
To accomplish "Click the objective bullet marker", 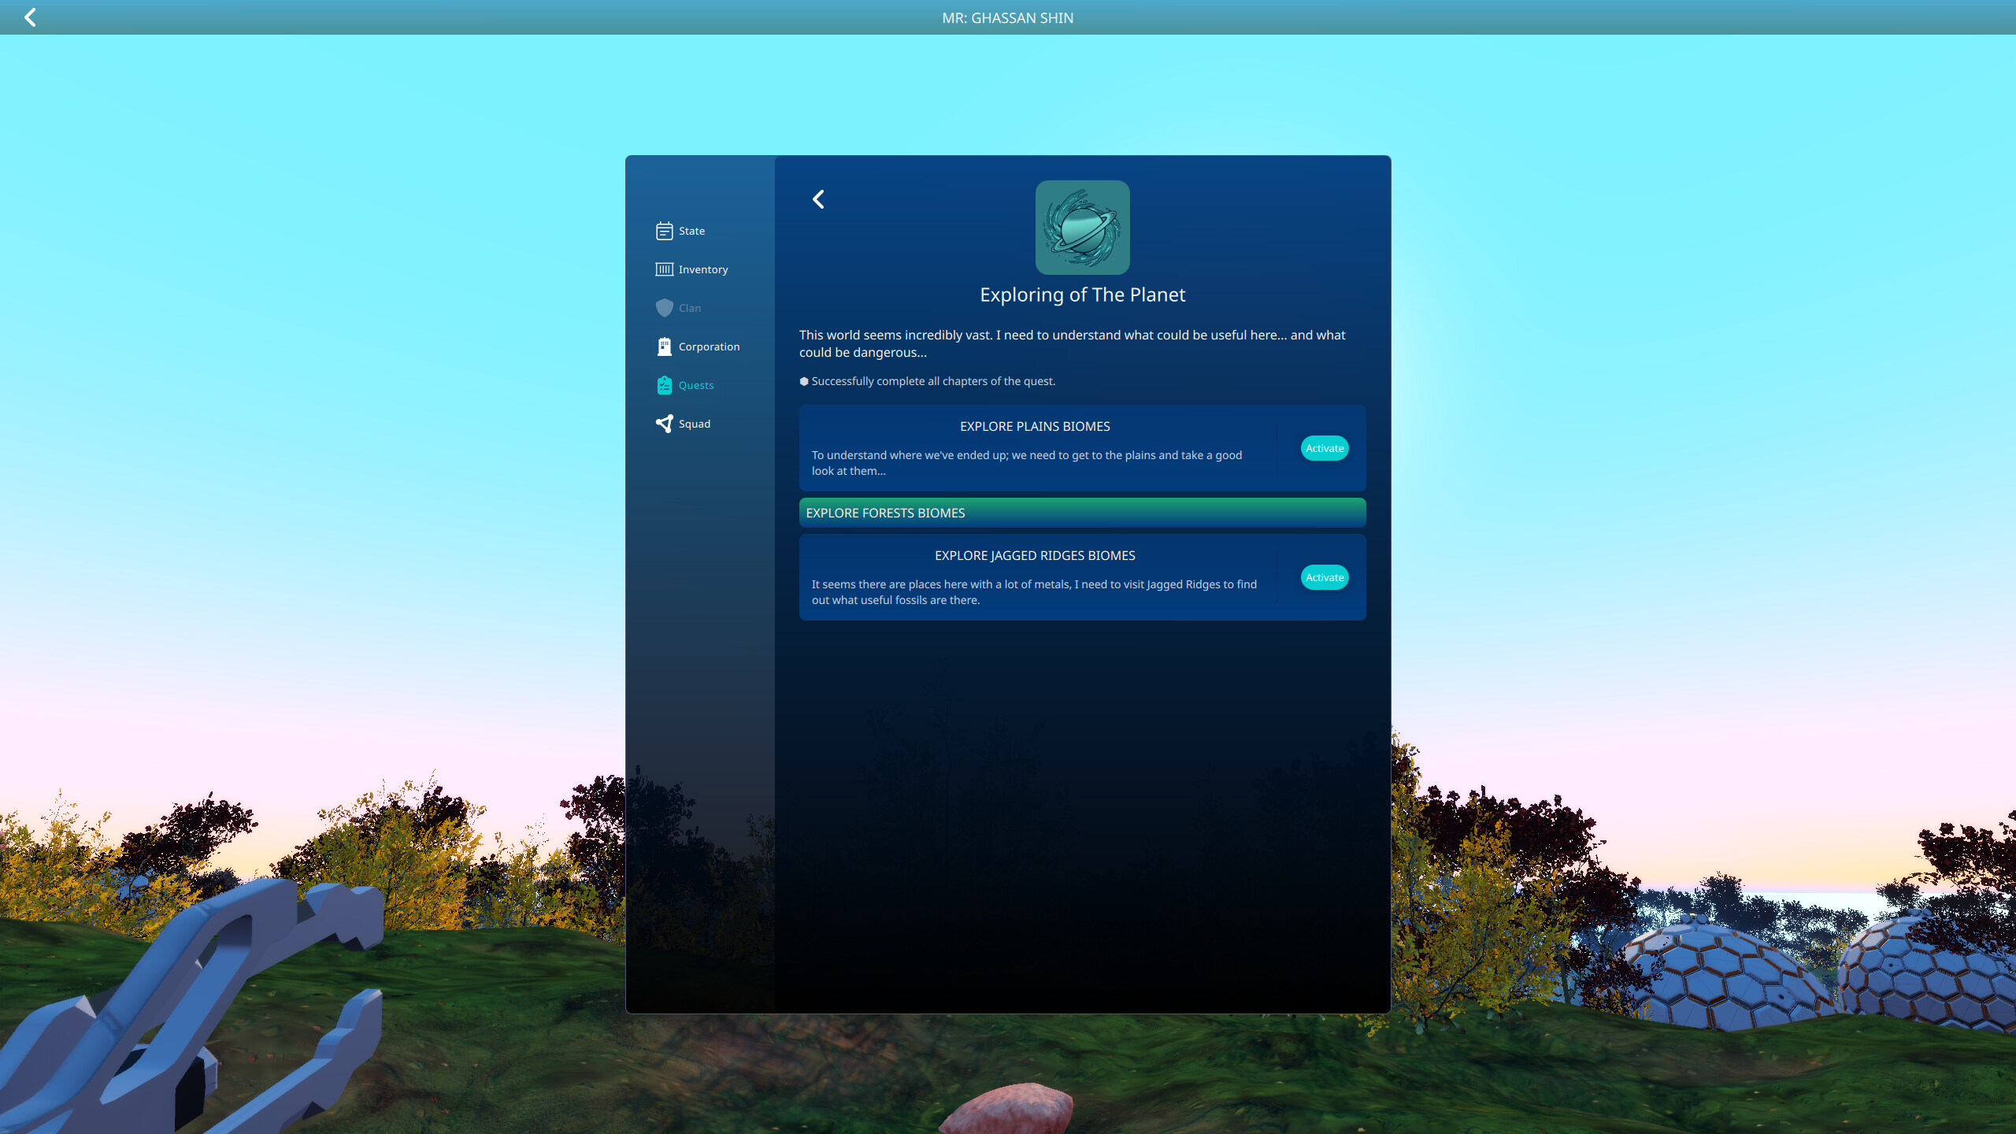I will tap(804, 381).
